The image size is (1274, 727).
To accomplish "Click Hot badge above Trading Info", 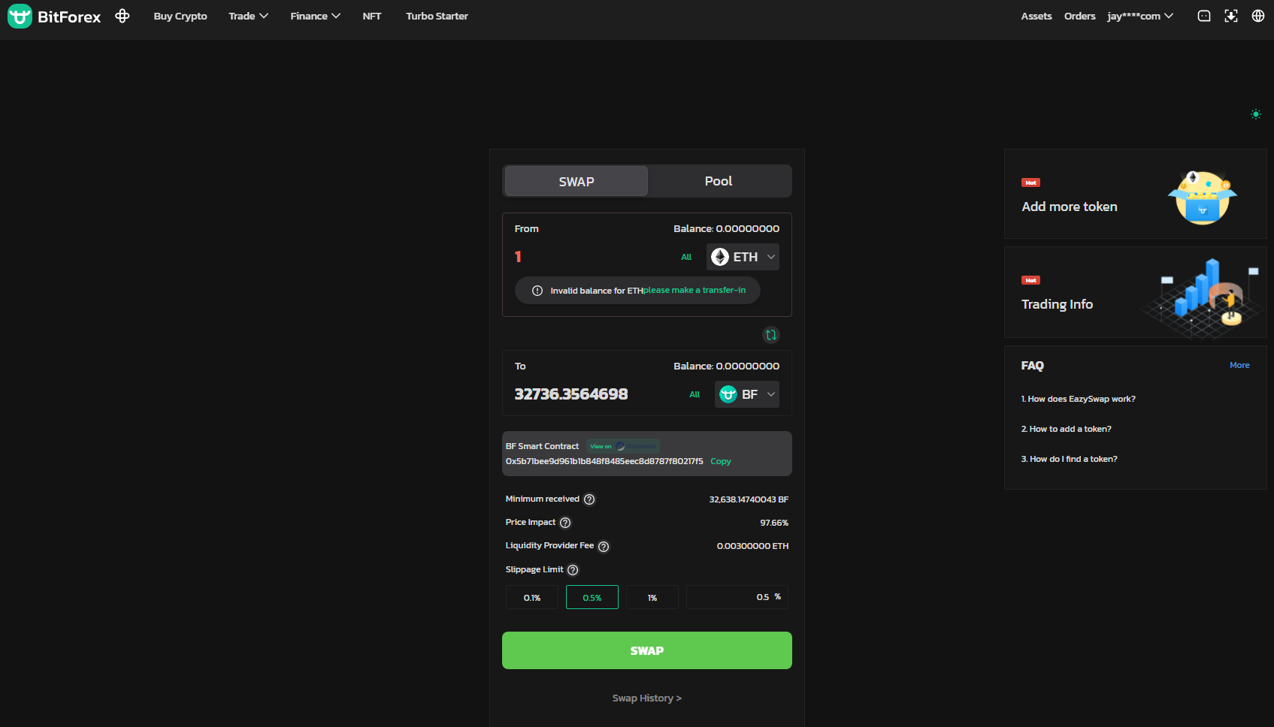I will [x=1030, y=280].
